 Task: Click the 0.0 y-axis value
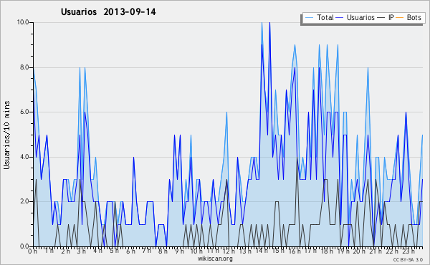click(24, 246)
